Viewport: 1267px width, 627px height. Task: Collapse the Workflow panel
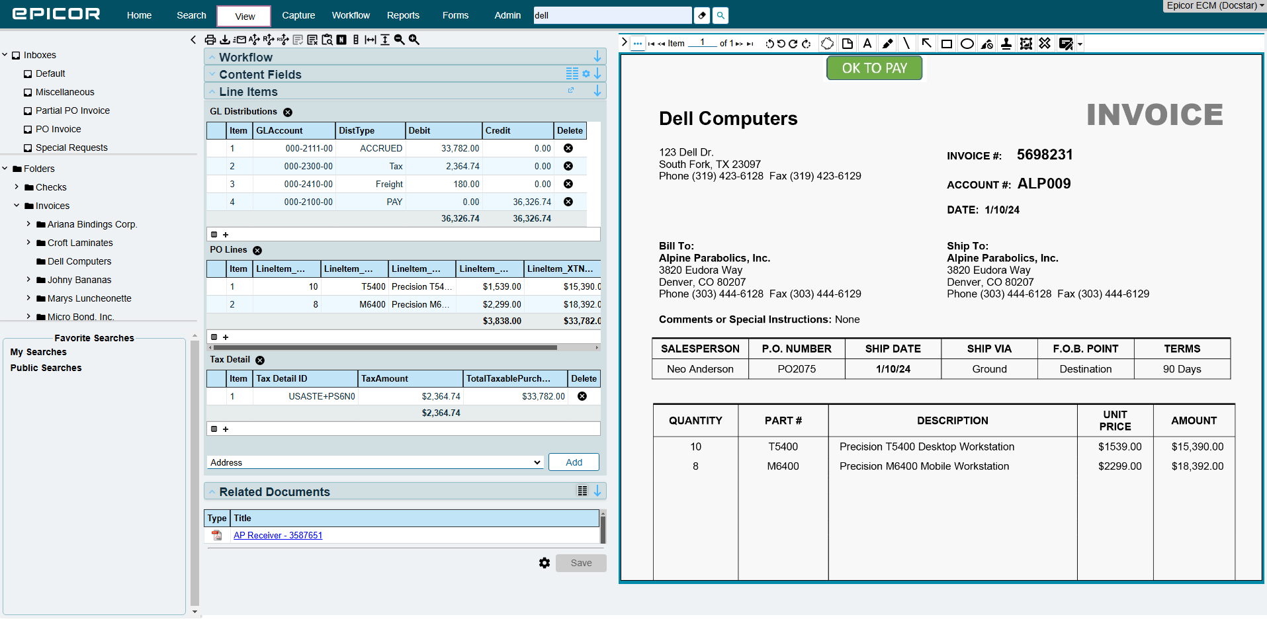pos(212,58)
